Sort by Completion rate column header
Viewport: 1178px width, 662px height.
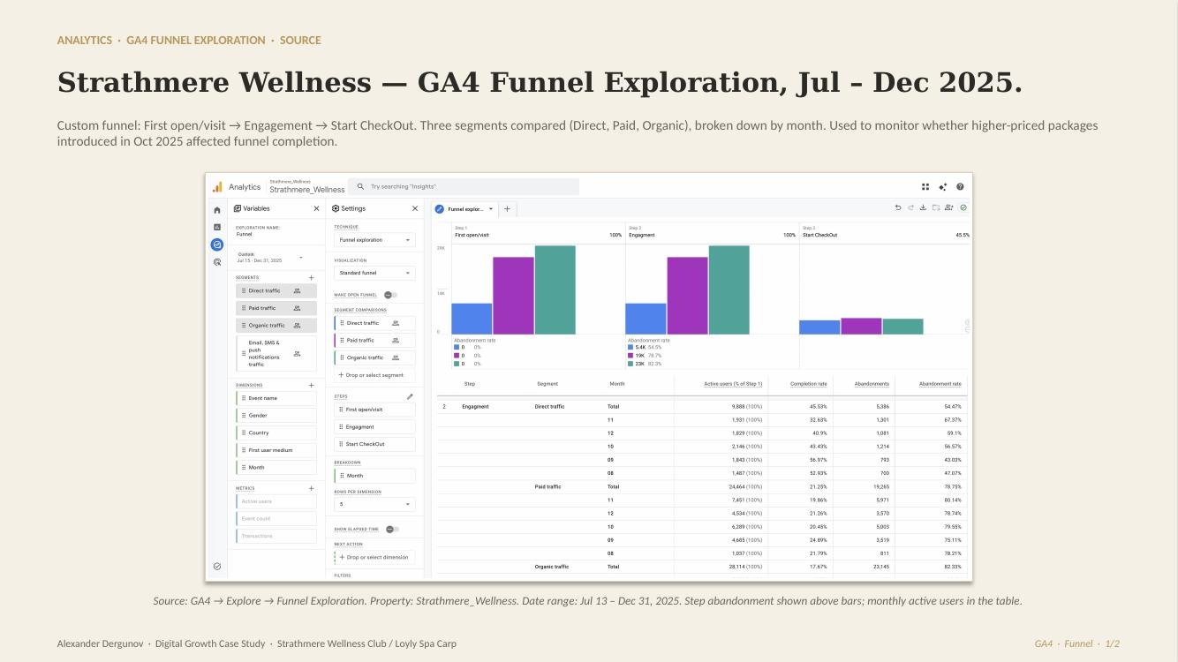coord(809,384)
